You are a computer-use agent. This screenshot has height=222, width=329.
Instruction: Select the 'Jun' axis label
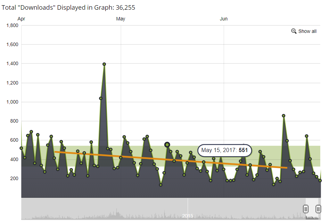(223, 19)
